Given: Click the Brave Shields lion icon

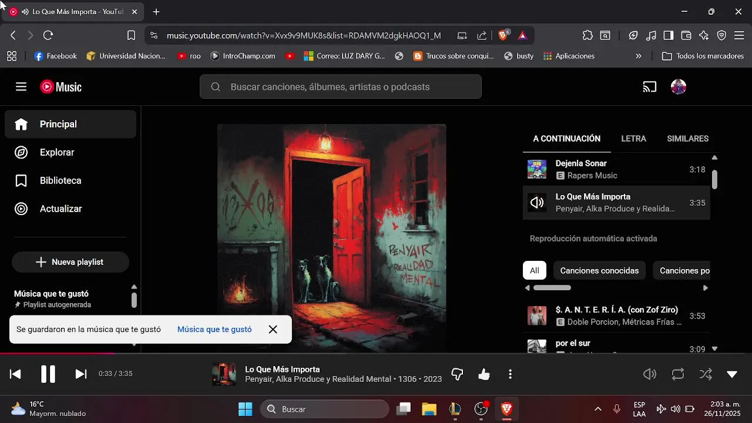Looking at the screenshot, I should pos(503,35).
